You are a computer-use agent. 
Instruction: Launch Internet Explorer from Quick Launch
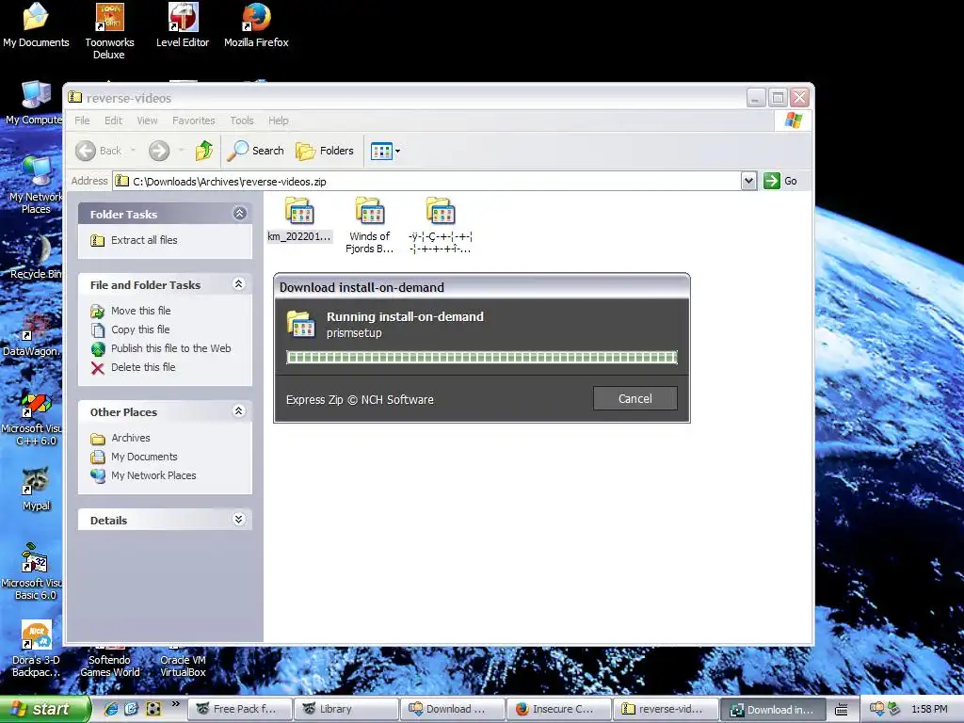[x=111, y=709]
